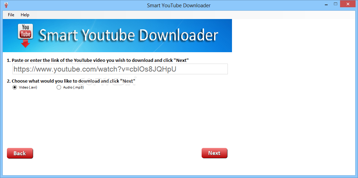
Task: Click the YouTube download logo in banner
Action: [25, 36]
